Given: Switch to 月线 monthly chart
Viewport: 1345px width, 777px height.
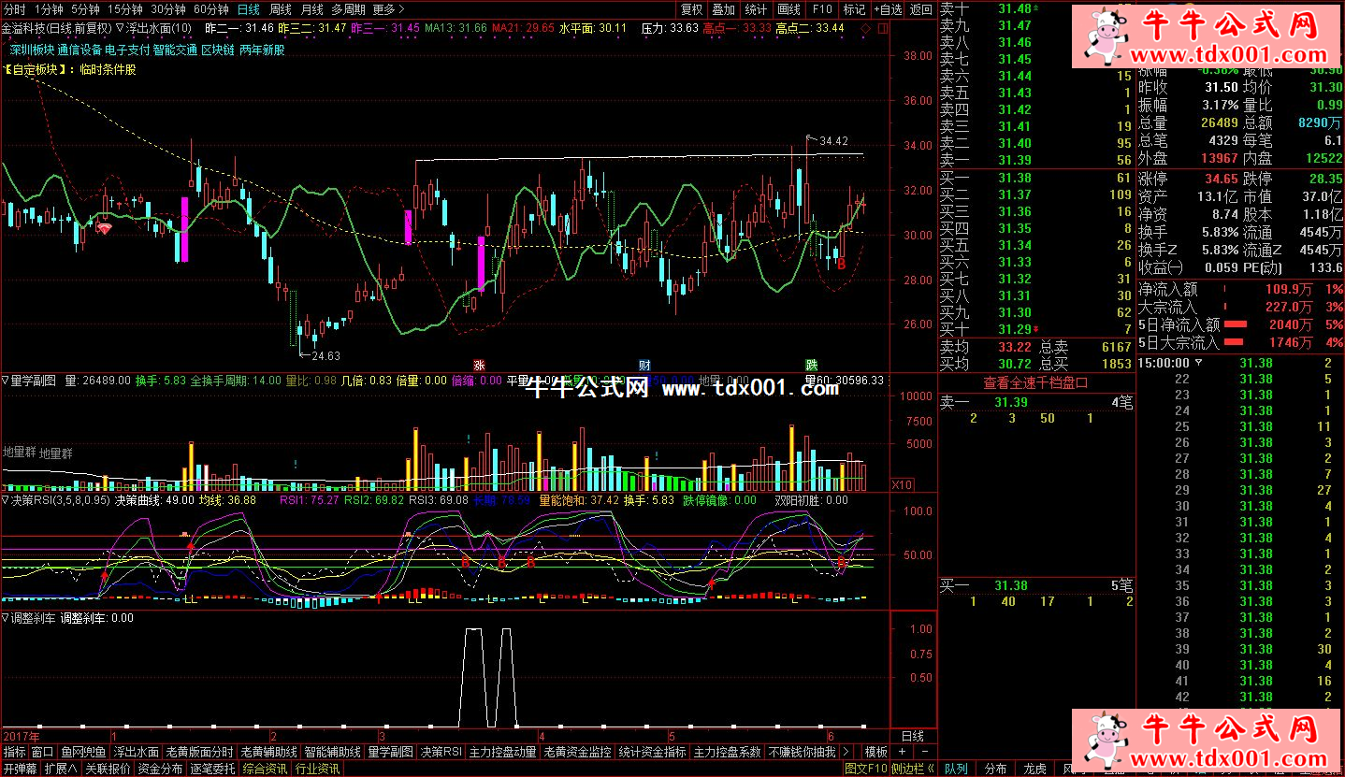Looking at the screenshot, I should click(x=311, y=8).
